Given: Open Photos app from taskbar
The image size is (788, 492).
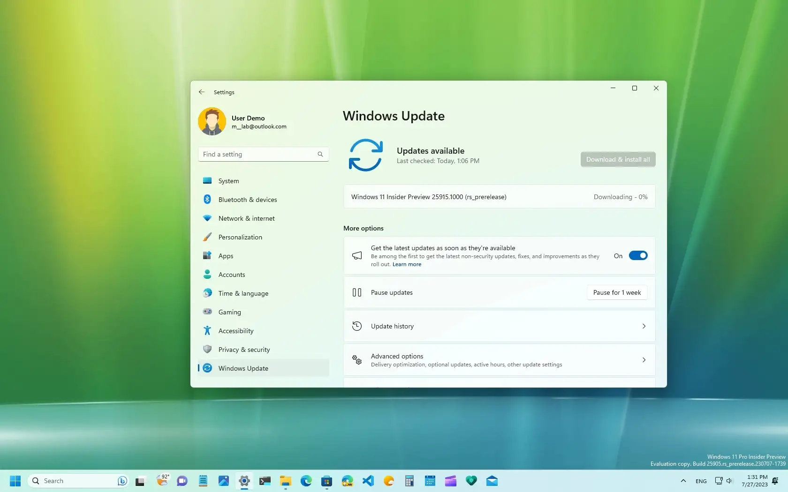Looking at the screenshot, I should tap(224, 481).
